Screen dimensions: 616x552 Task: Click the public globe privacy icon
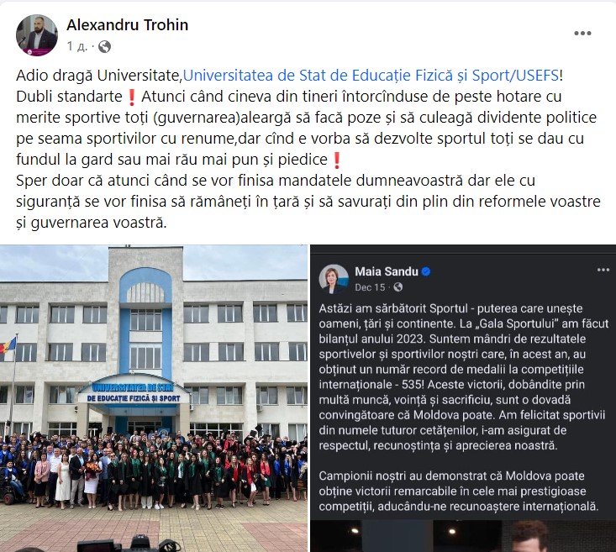pyautogui.click(x=104, y=47)
